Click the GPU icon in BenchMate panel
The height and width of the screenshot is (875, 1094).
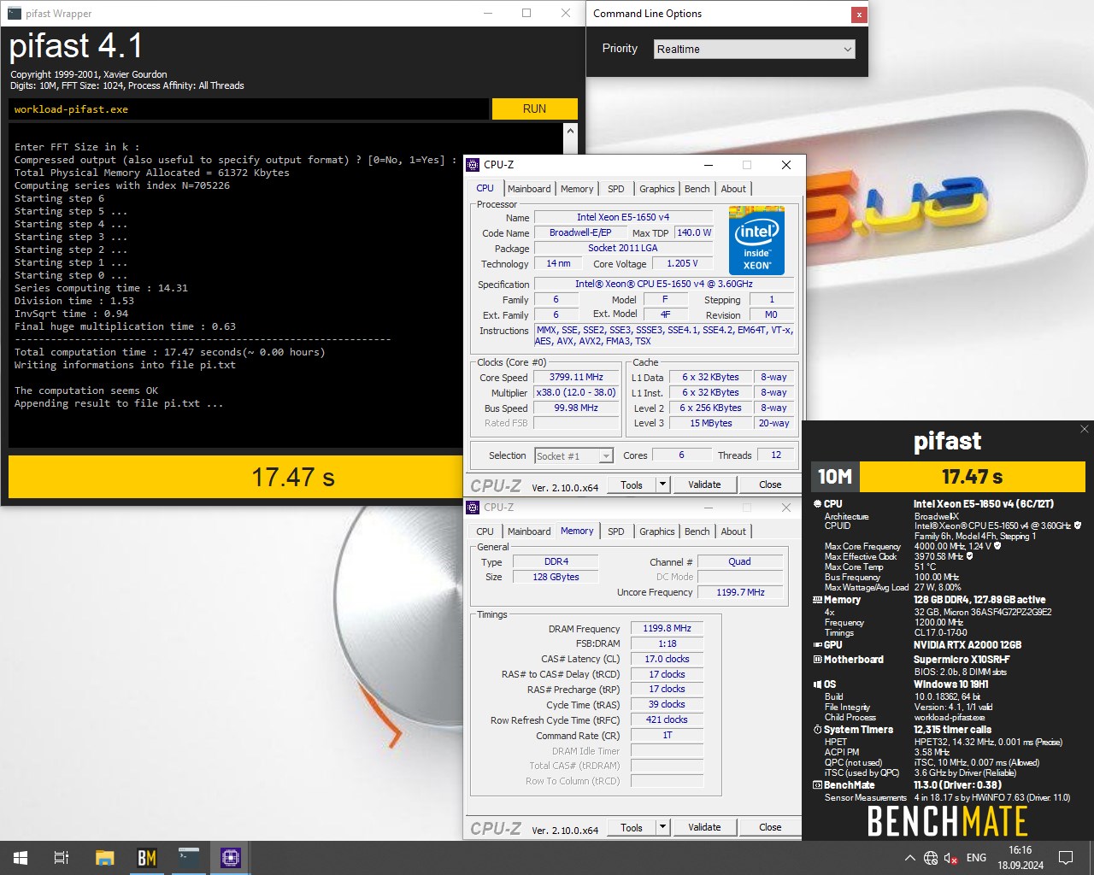(817, 645)
